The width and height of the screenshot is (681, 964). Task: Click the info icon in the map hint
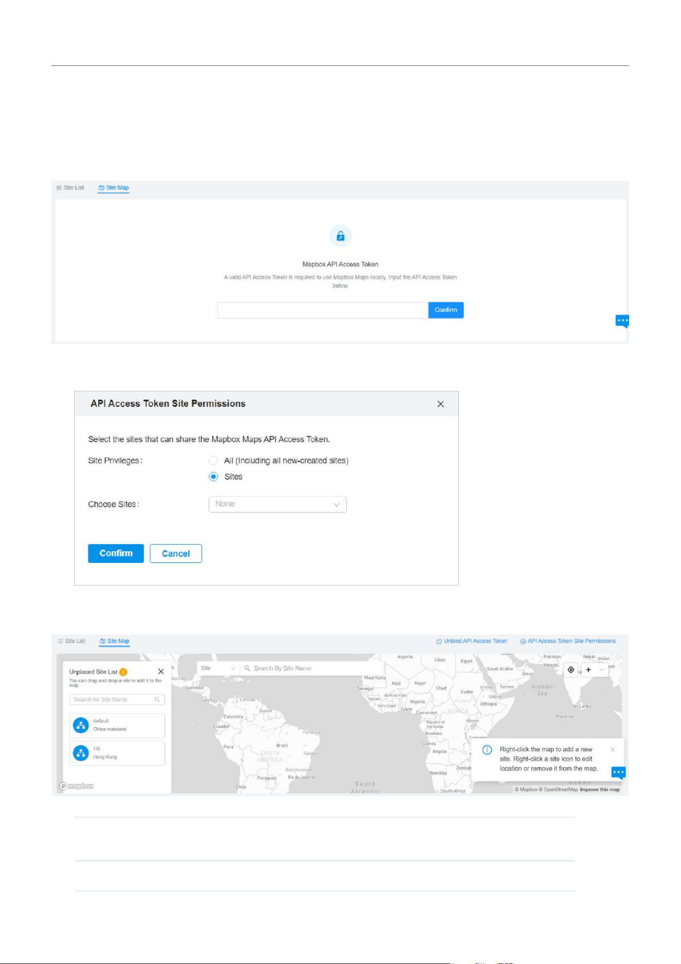(487, 750)
